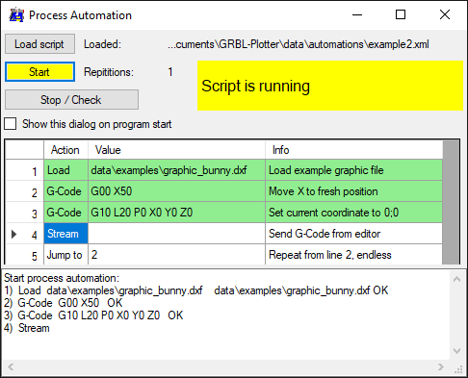Click the Stop / Check button
The image size is (468, 378).
click(x=71, y=100)
